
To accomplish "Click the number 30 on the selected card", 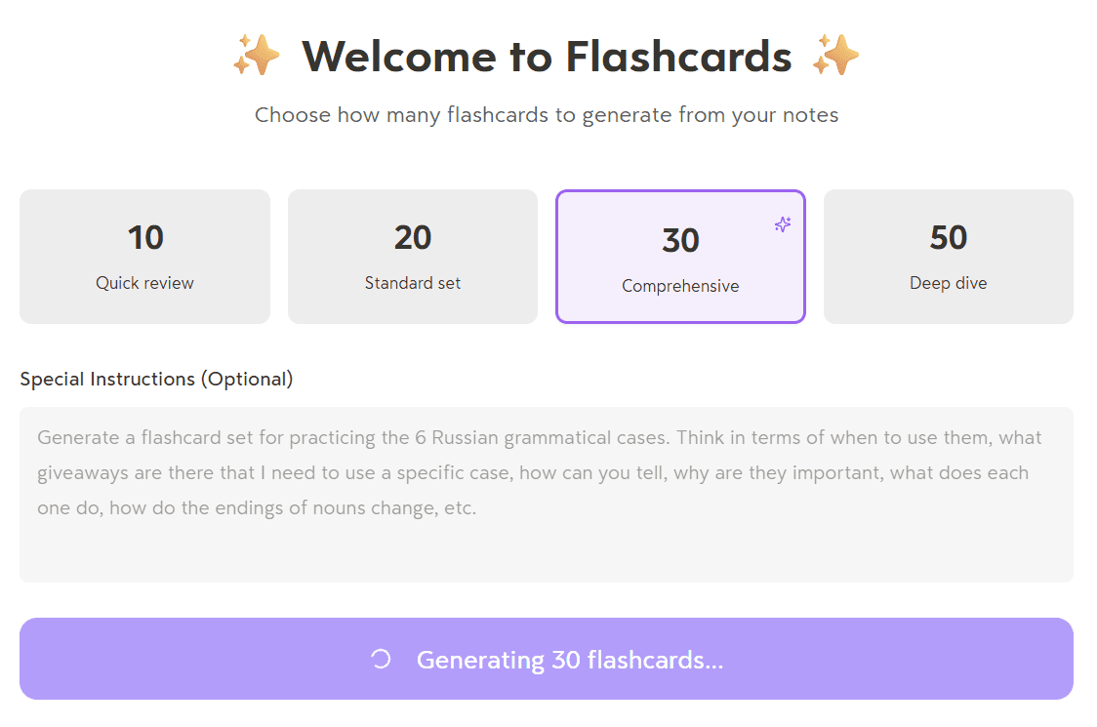I will tap(680, 238).
